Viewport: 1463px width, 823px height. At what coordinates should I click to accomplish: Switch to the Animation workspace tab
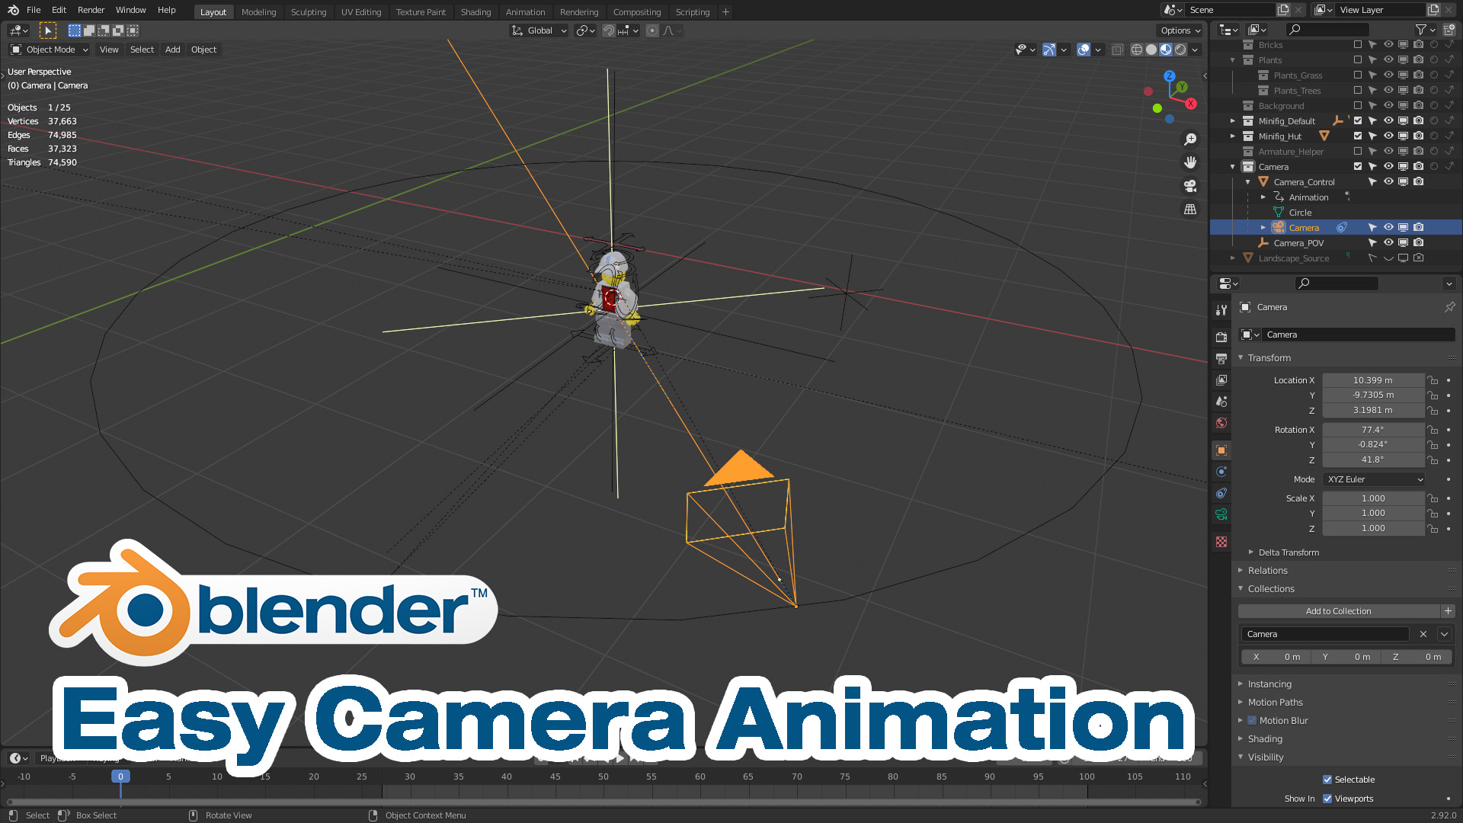point(526,12)
